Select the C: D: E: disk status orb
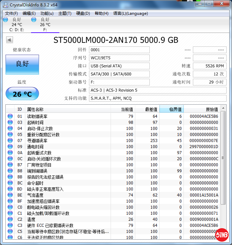The height and width of the screenshot is (245, 232). click(x=5, y=20)
